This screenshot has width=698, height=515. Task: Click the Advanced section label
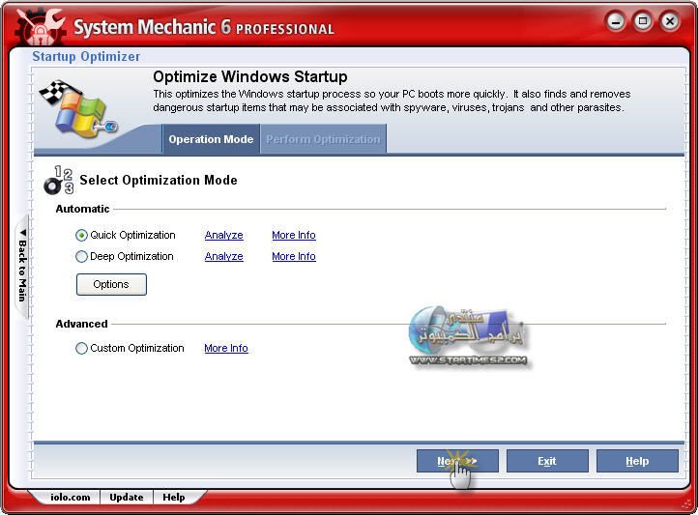click(81, 324)
